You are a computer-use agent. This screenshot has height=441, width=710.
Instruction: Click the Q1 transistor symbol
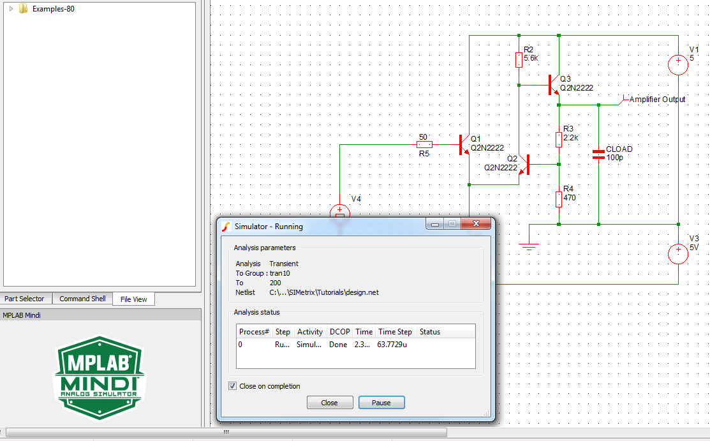tap(463, 145)
